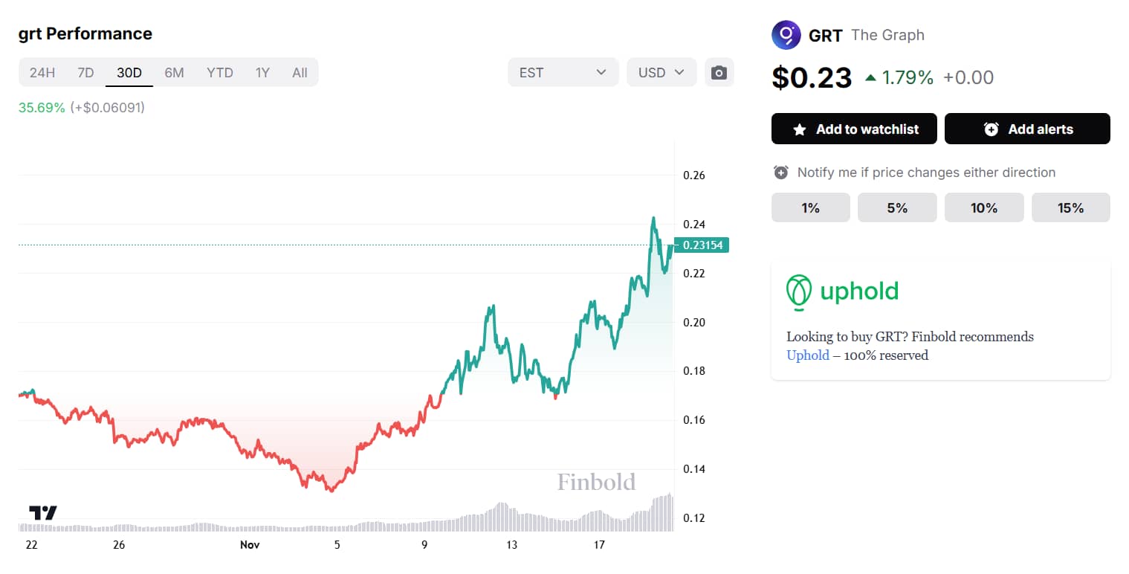Switch chart to 6M range

point(174,72)
